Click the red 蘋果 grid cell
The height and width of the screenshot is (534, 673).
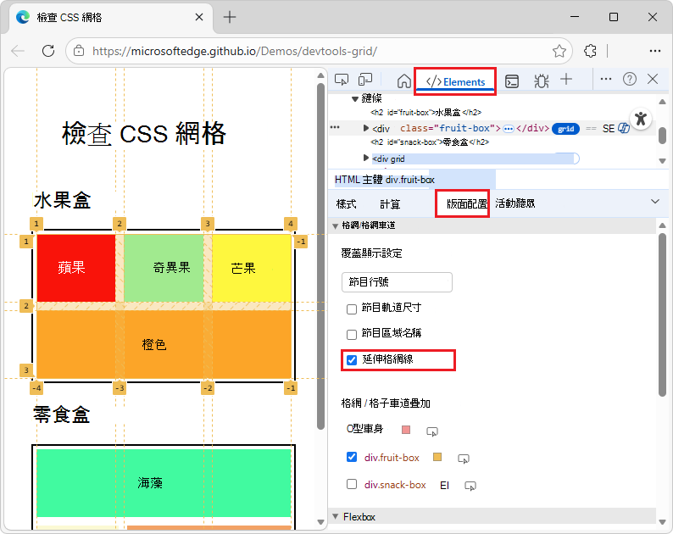tap(76, 268)
